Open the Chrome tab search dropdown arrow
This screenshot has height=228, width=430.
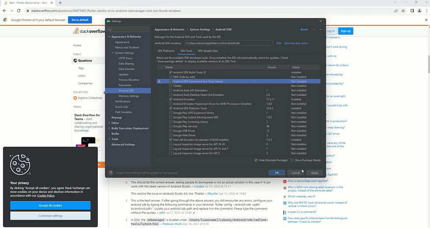click(395, 2)
